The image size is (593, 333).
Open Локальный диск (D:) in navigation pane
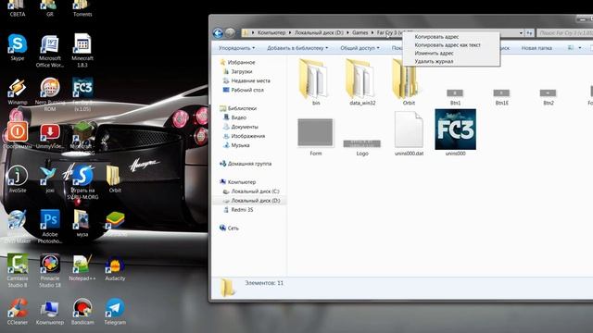[256, 201]
